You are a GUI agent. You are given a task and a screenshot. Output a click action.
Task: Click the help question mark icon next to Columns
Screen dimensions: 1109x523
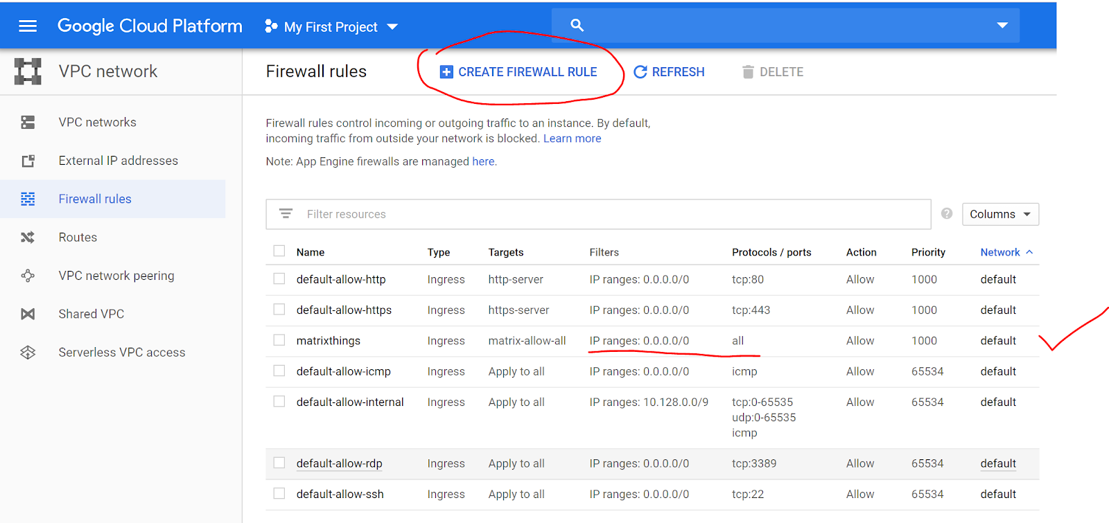[947, 213]
